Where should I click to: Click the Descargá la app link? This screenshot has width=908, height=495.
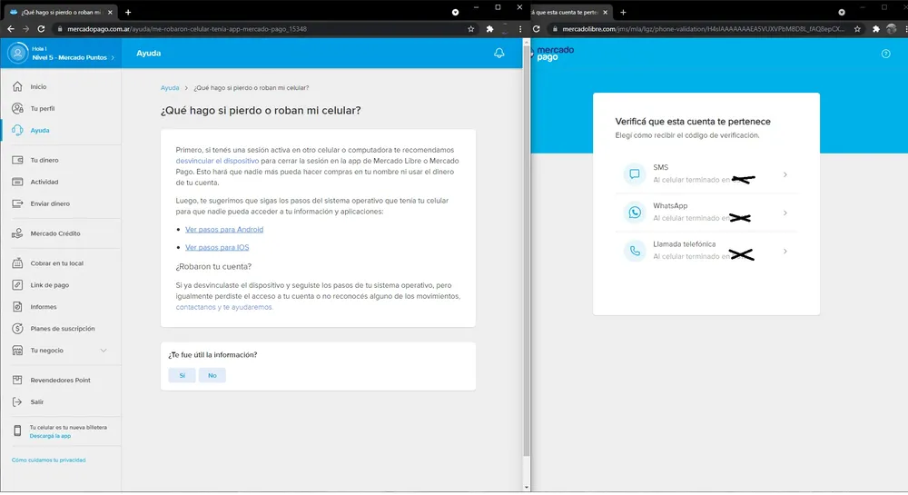[x=49, y=436]
